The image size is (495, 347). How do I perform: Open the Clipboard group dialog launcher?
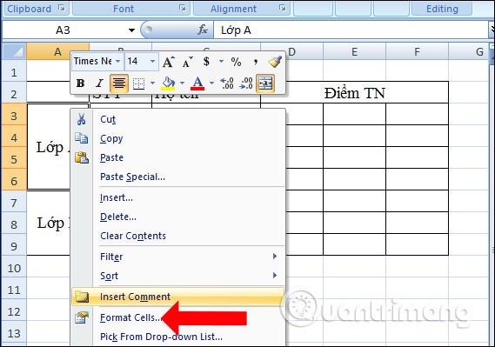point(62,8)
